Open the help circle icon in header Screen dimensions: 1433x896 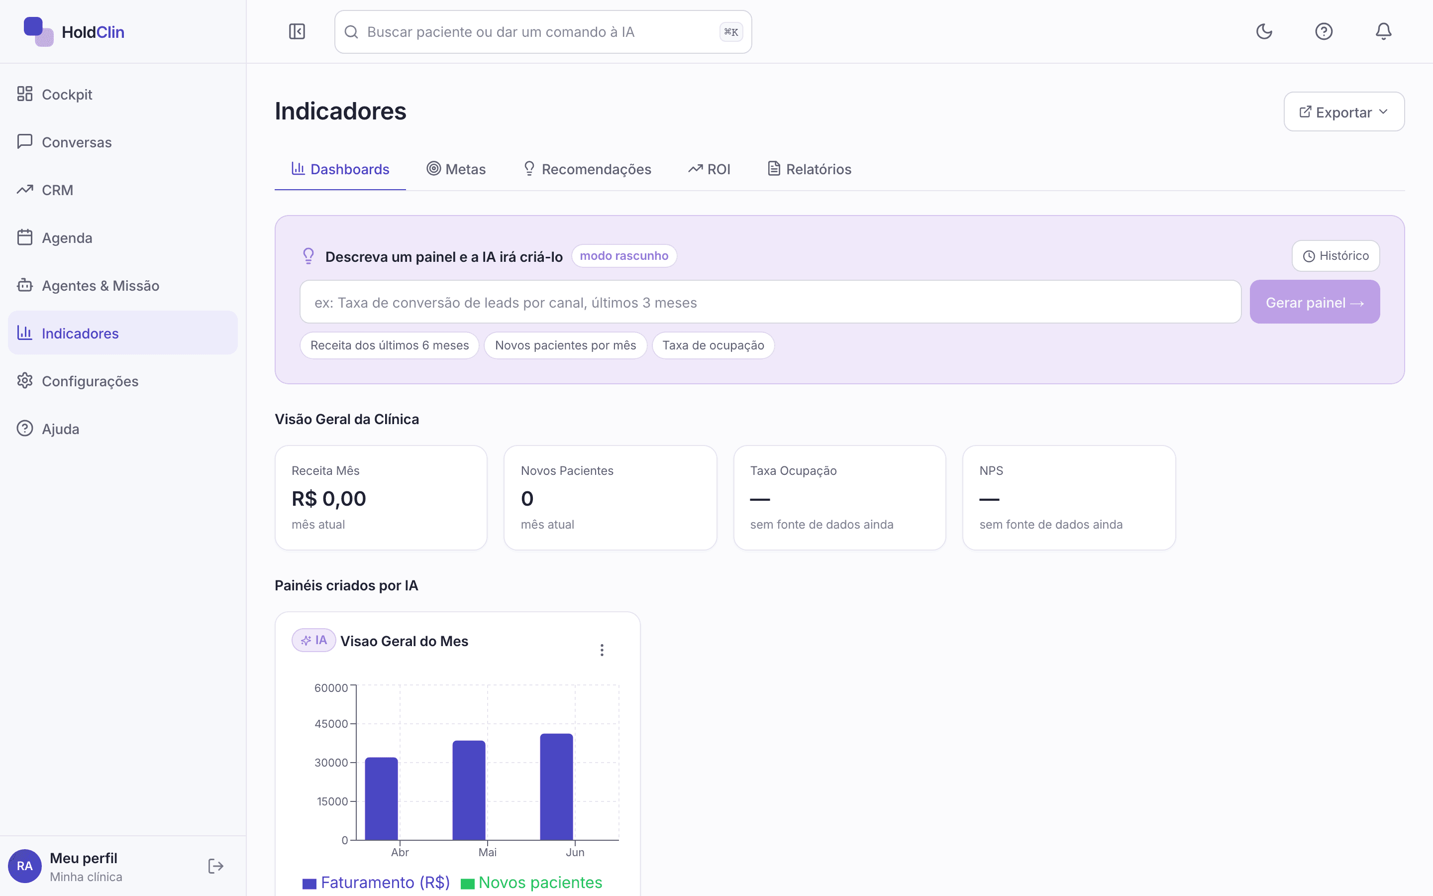click(x=1324, y=31)
